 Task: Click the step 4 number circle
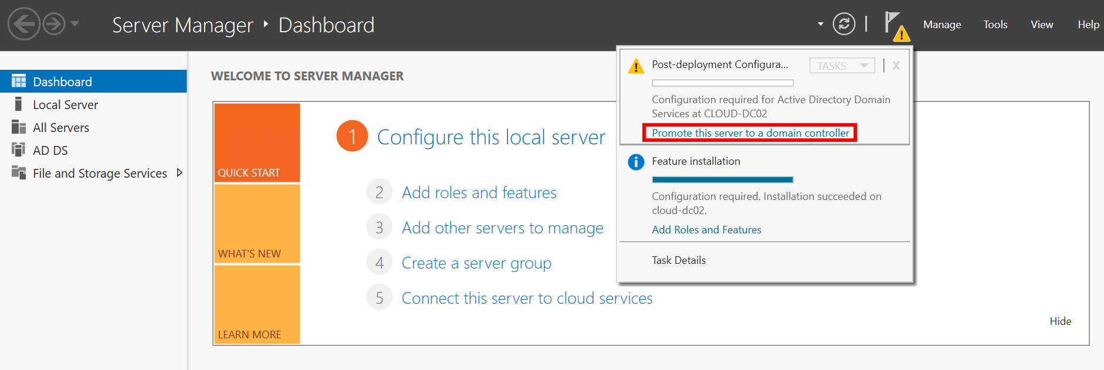tap(379, 262)
